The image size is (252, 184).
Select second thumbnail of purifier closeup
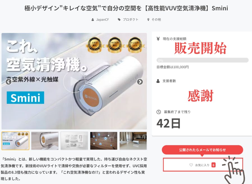[45, 141]
